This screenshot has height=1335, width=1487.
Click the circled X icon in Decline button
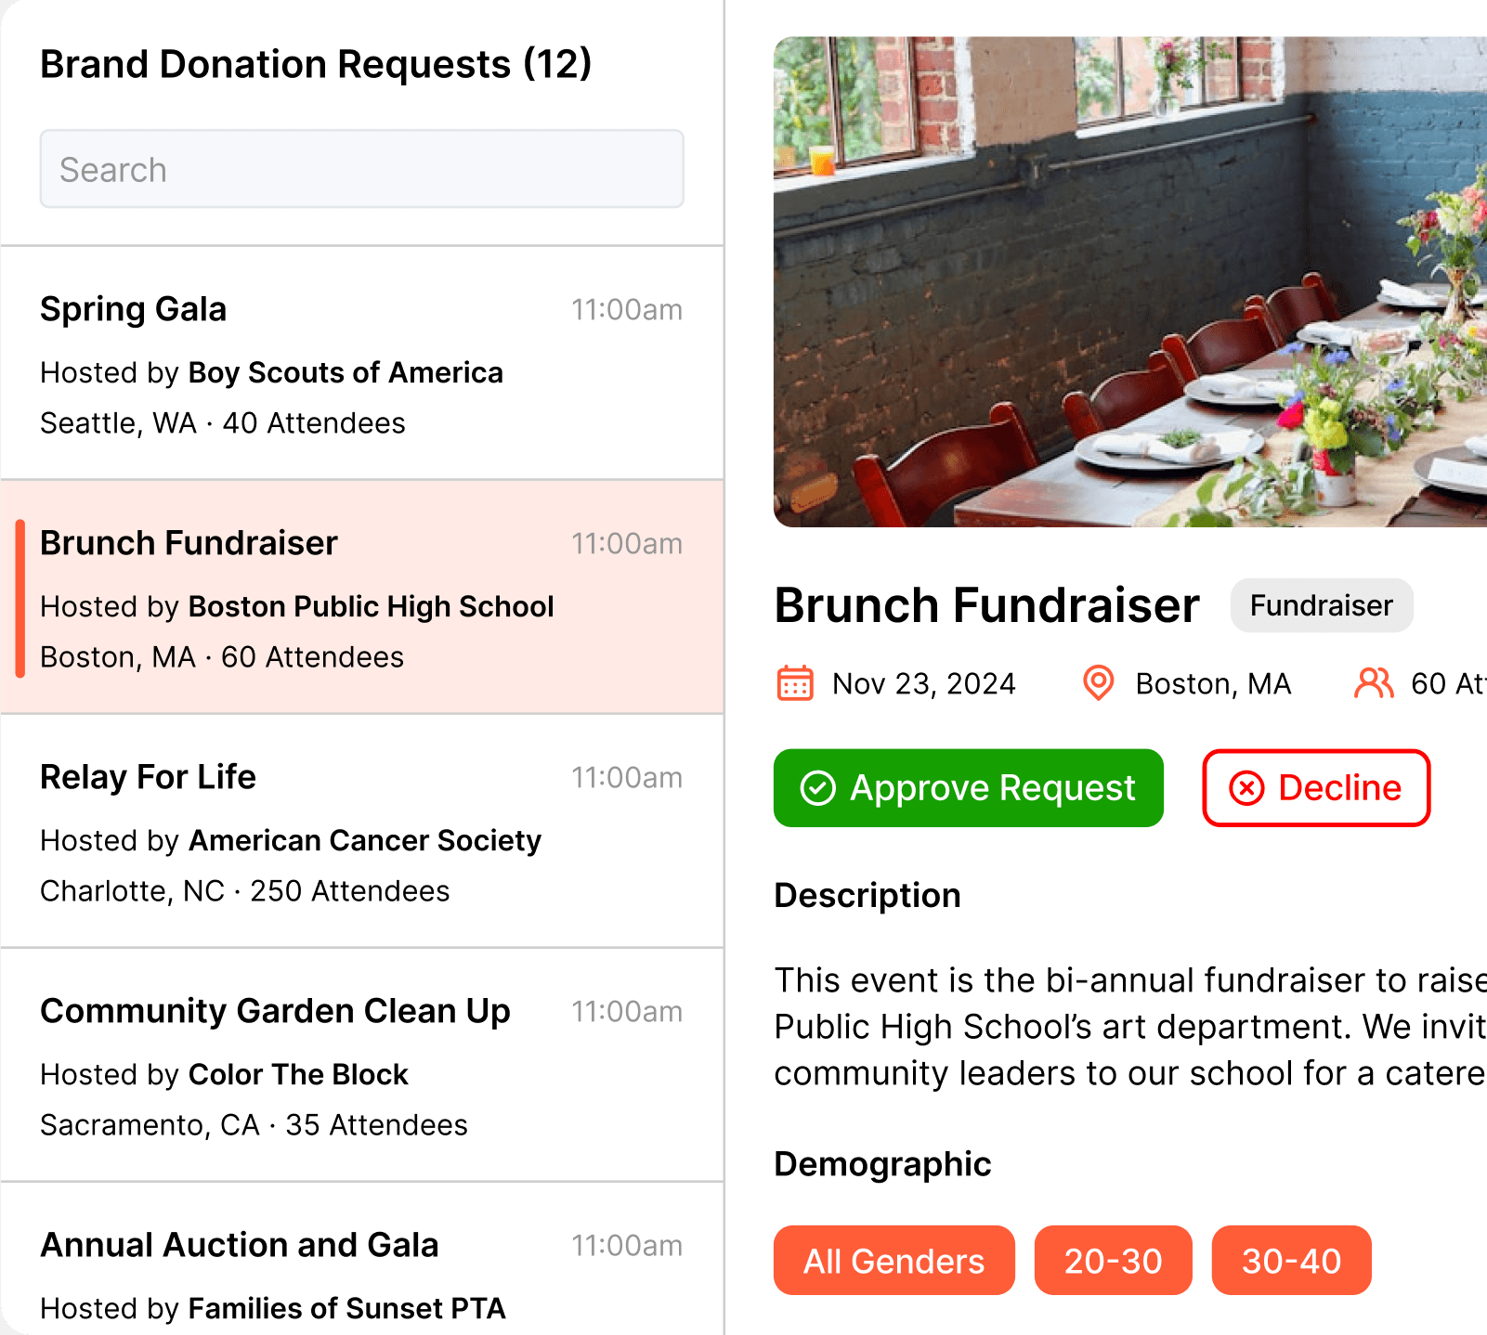click(1248, 788)
